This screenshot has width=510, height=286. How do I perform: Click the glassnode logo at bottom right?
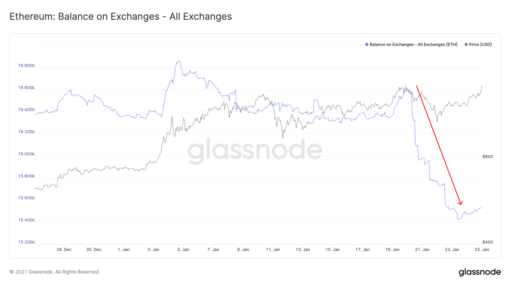(480, 272)
